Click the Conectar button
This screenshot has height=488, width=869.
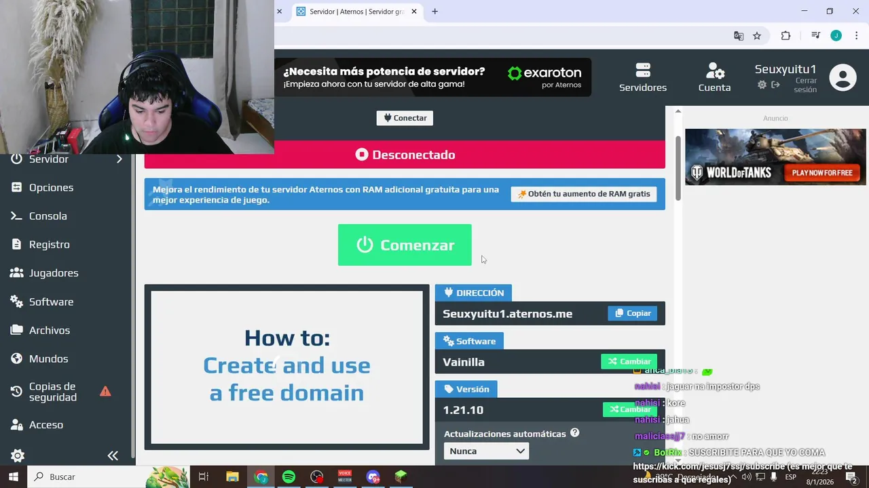point(405,118)
